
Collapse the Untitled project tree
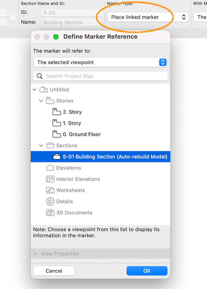(34, 89)
